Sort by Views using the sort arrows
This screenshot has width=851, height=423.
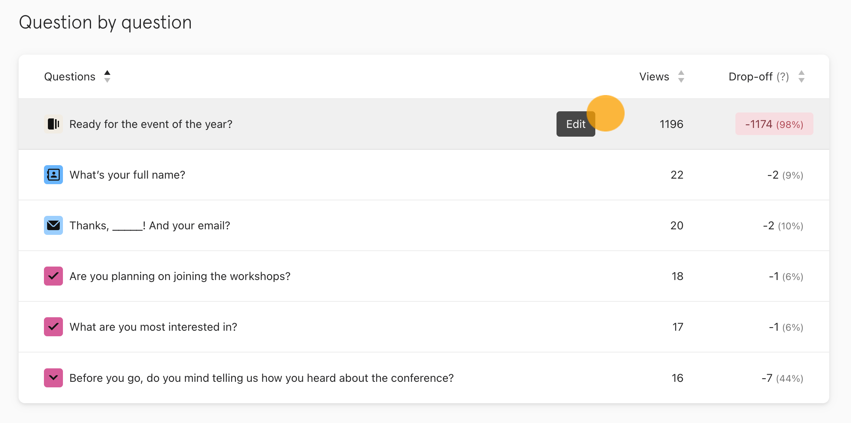point(681,76)
